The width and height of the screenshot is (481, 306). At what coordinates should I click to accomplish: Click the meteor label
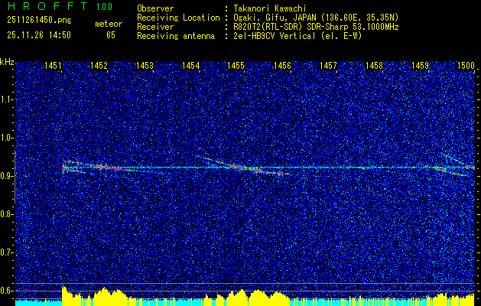pos(109,24)
